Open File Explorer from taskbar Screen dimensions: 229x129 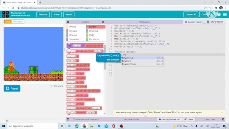(x=92, y=126)
